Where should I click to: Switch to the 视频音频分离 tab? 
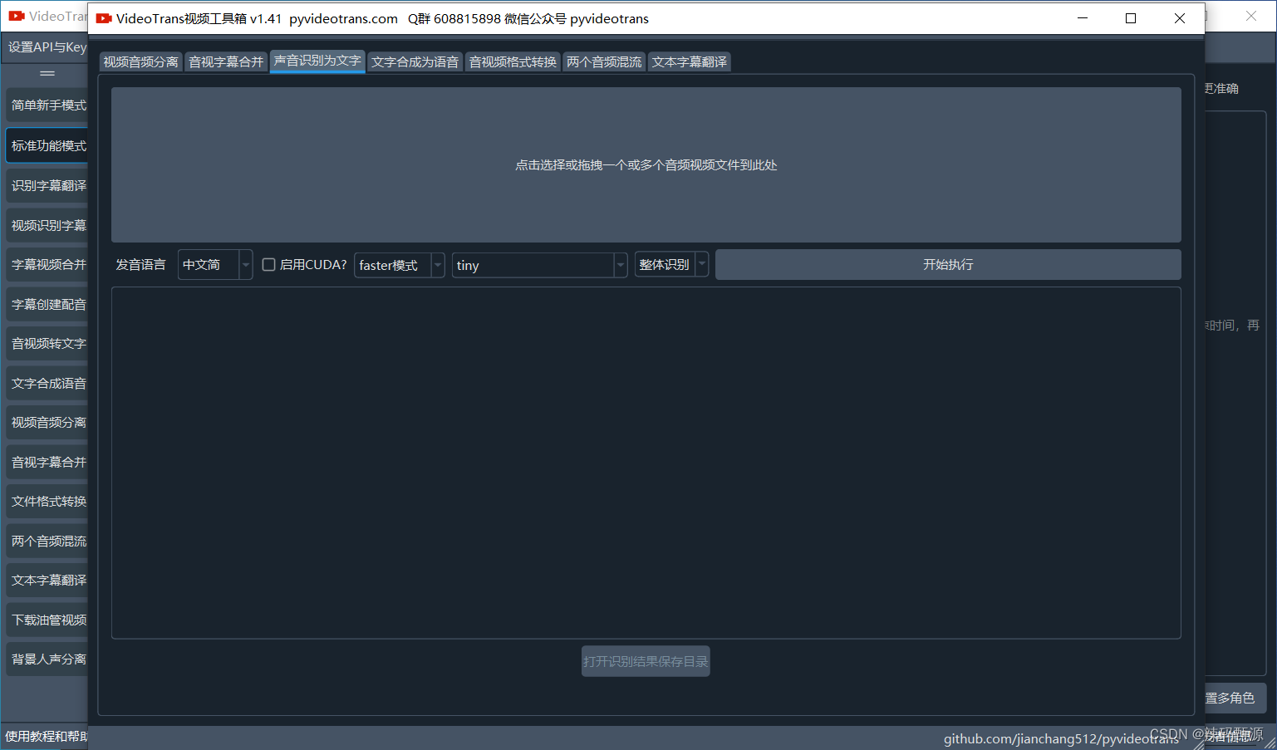141,62
